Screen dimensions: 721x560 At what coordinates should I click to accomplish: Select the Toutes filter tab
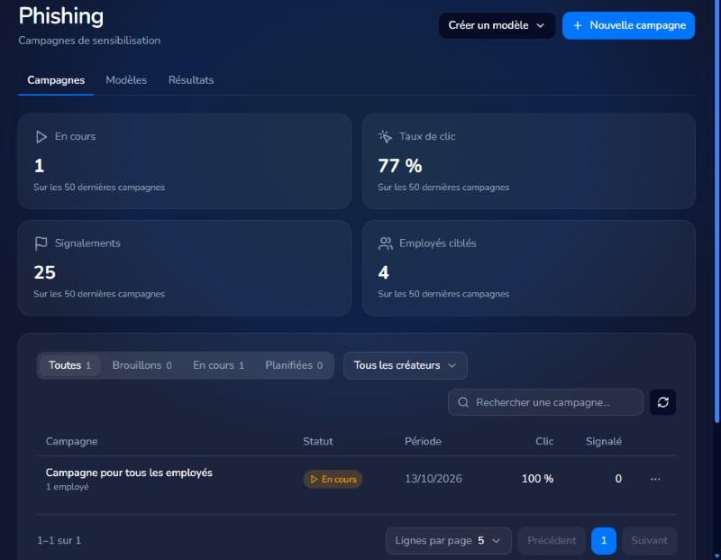click(x=69, y=365)
